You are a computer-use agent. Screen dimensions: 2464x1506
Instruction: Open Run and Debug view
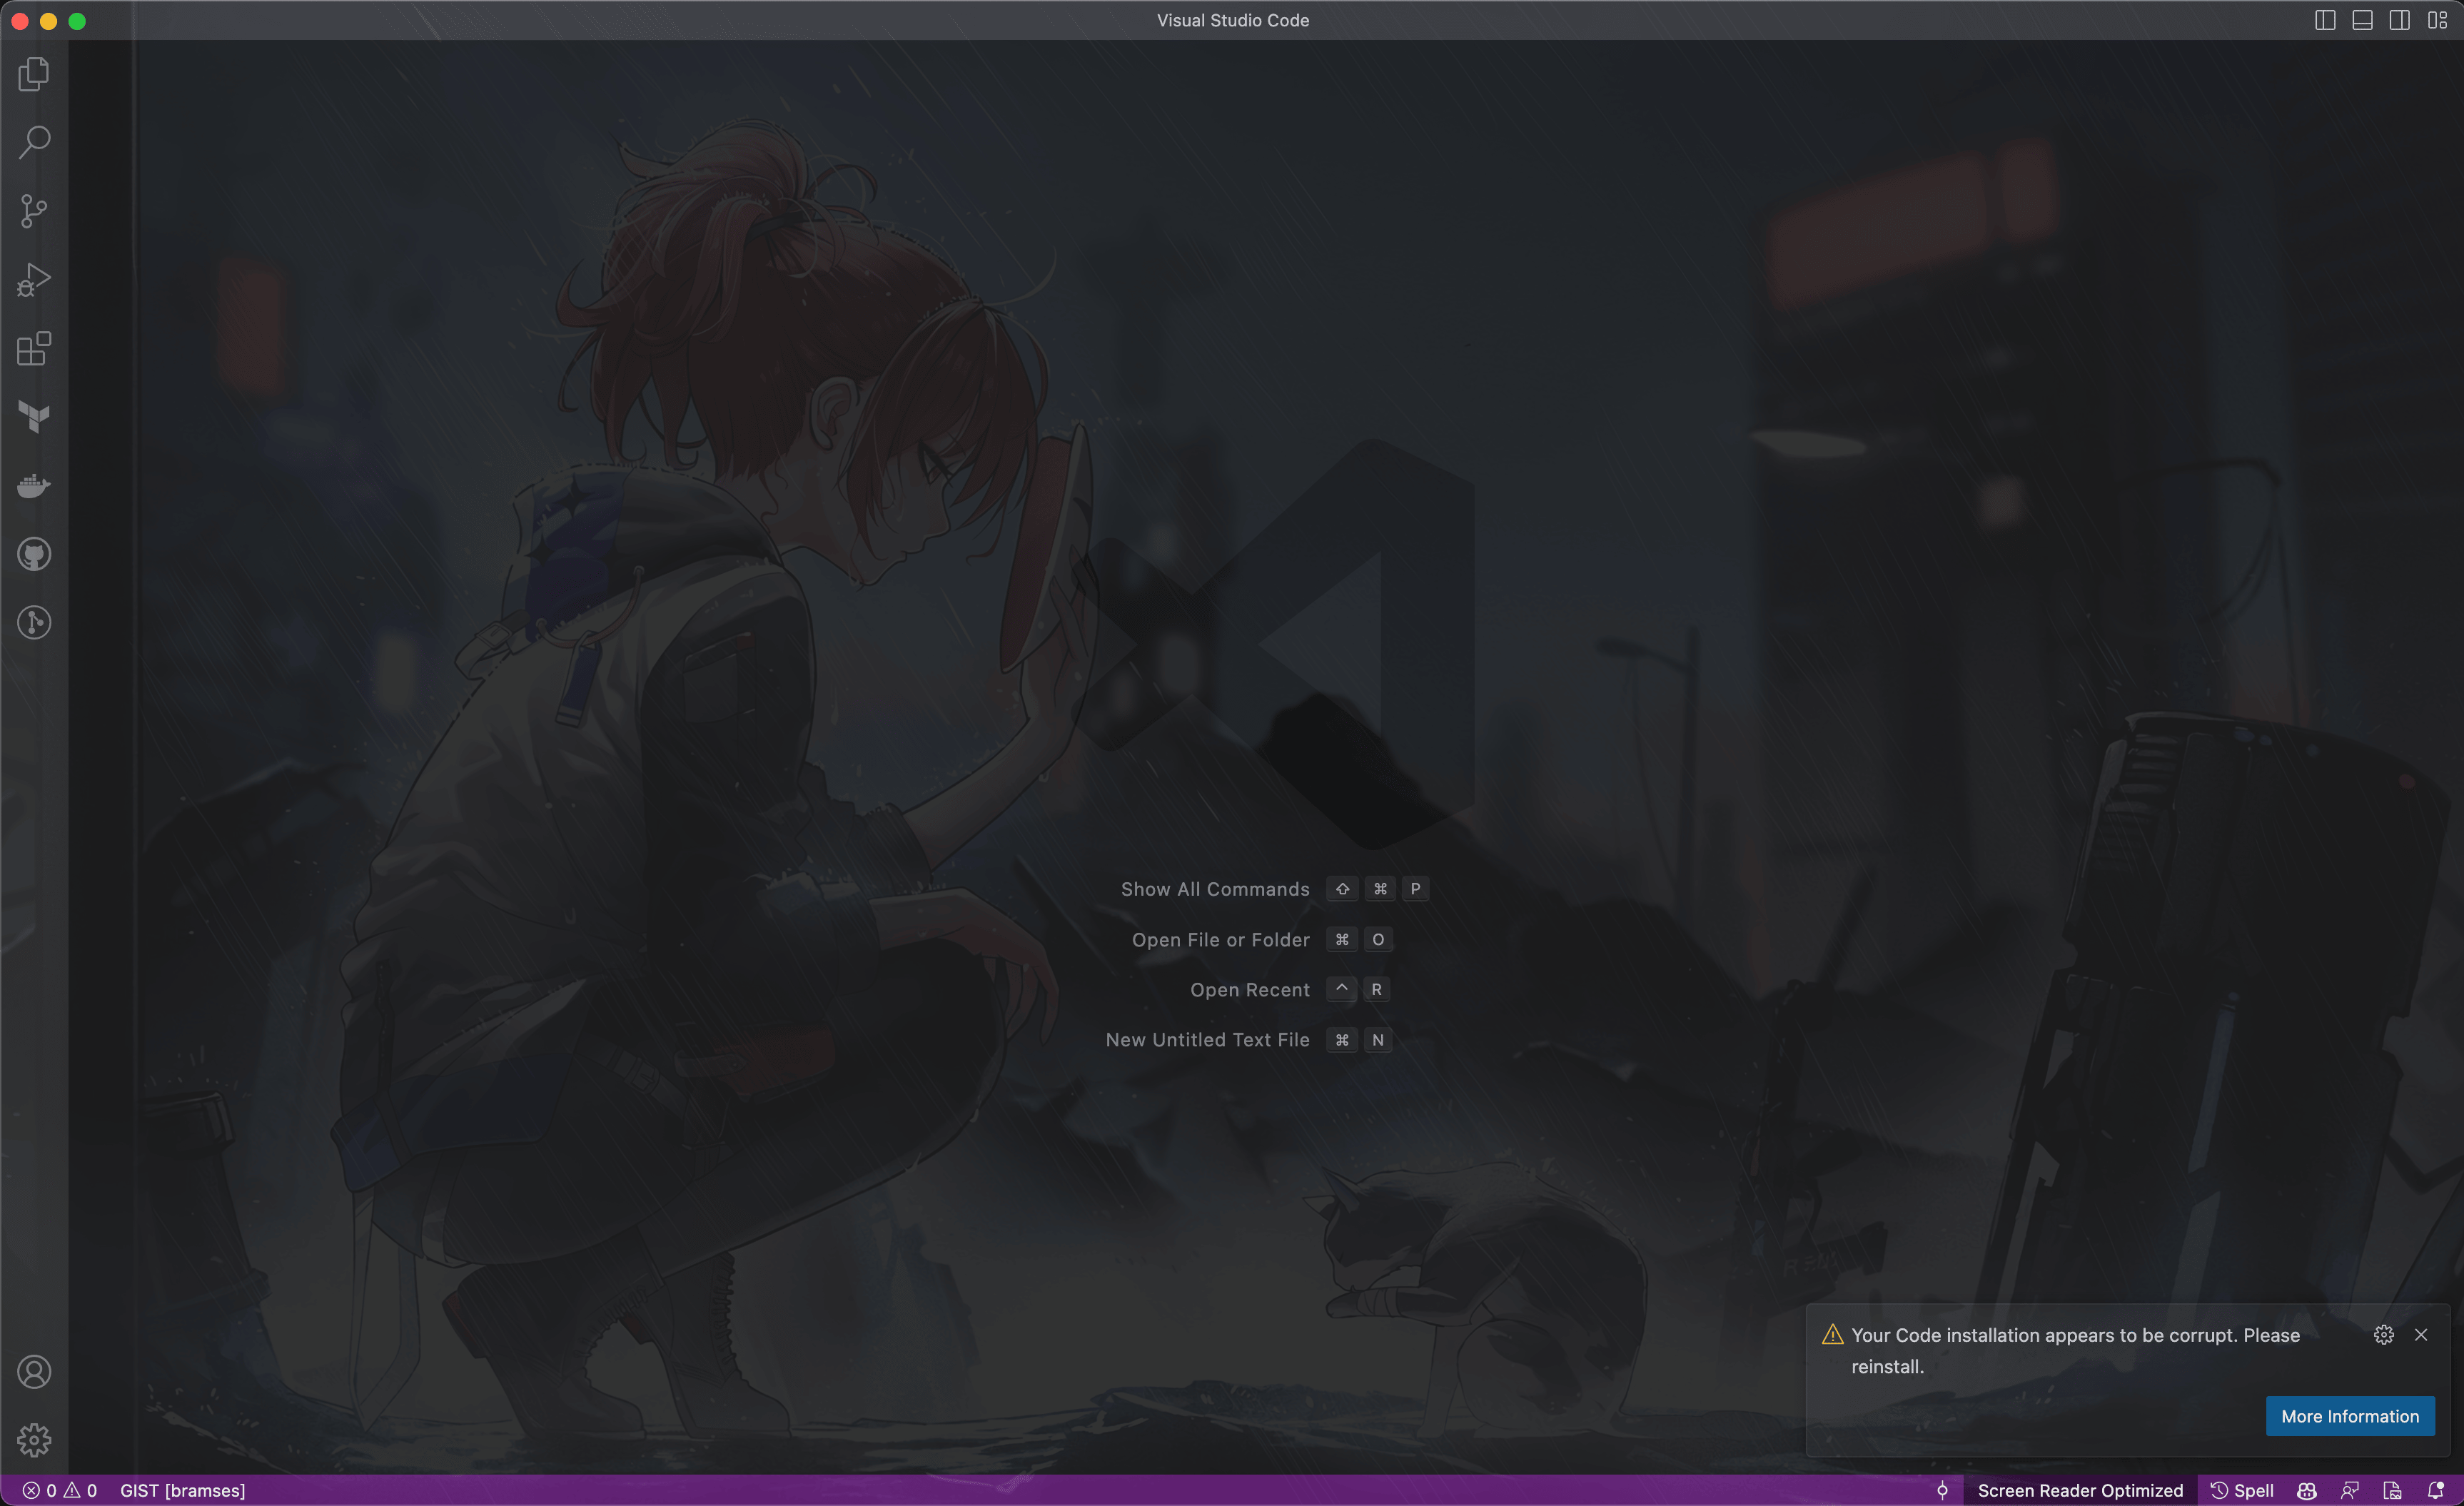(34, 280)
